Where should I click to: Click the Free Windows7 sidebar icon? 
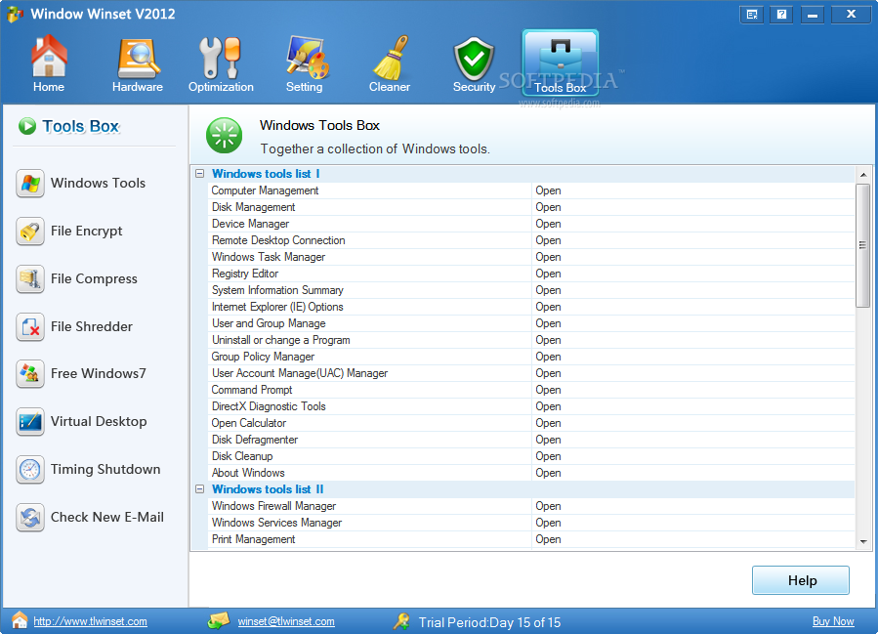tap(30, 373)
